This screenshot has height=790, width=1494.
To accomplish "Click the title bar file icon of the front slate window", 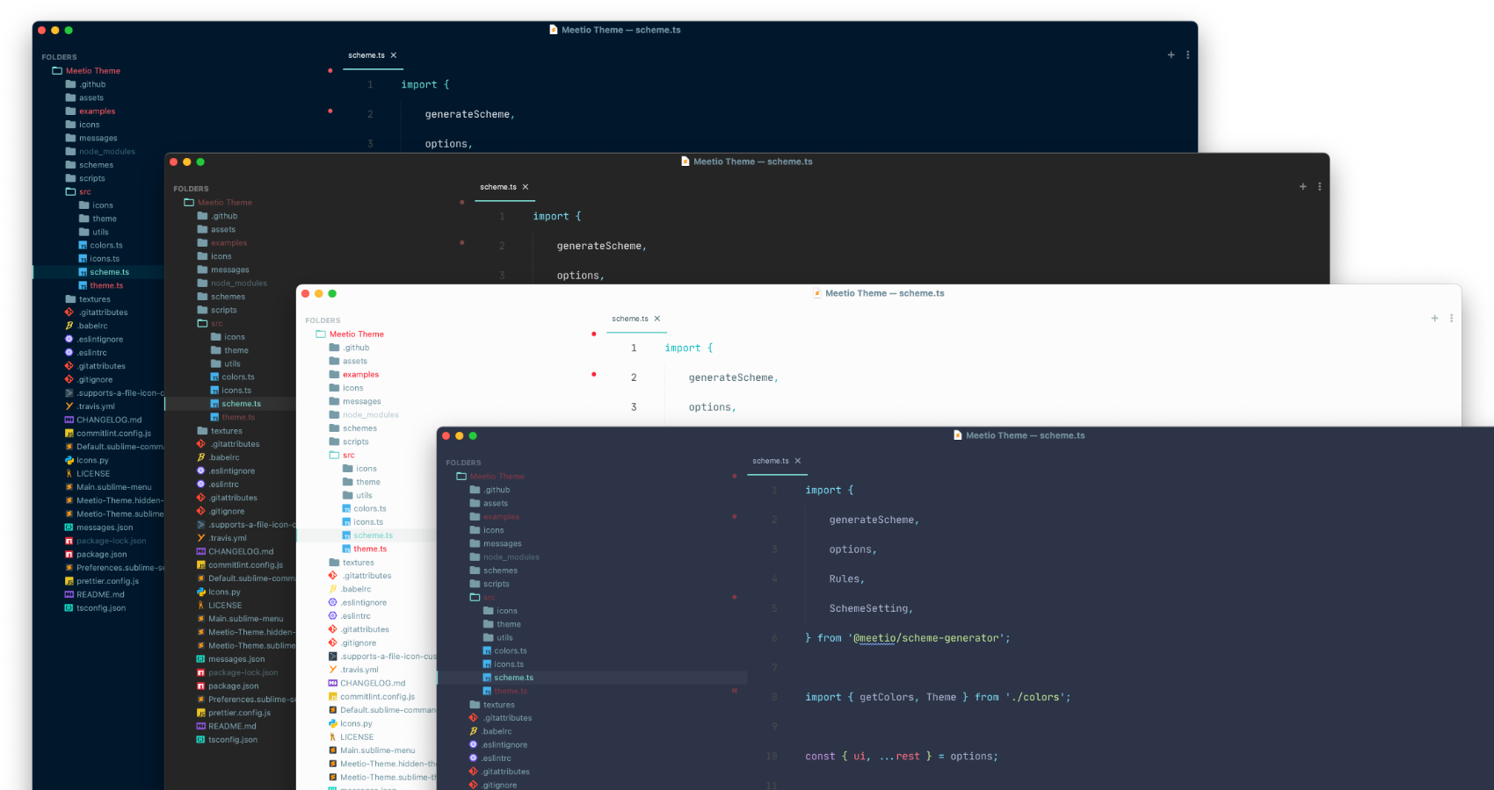I will coord(958,435).
